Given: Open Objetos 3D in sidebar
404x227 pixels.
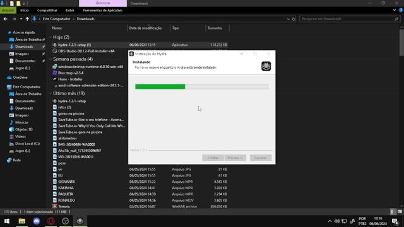Looking at the screenshot, I should (x=23, y=129).
